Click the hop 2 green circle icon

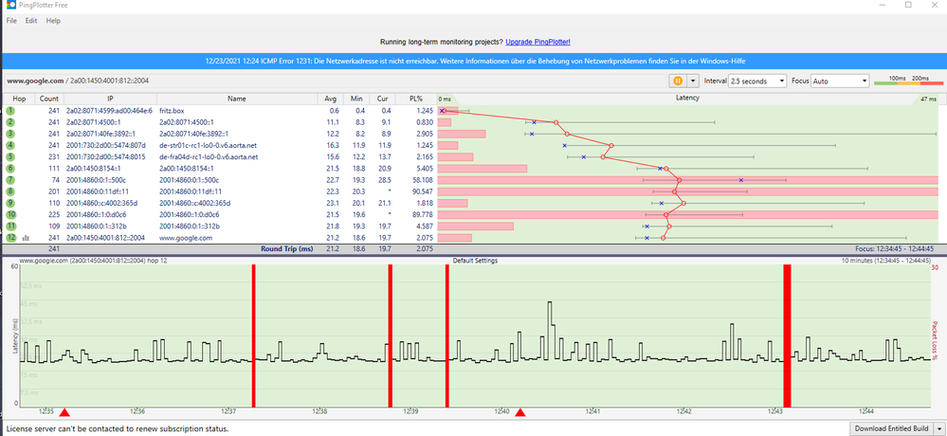(10, 122)
